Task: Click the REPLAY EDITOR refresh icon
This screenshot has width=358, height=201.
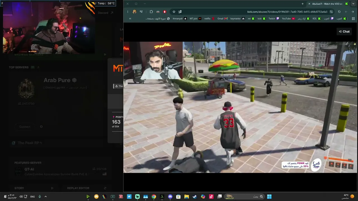Action: point(105,188)
